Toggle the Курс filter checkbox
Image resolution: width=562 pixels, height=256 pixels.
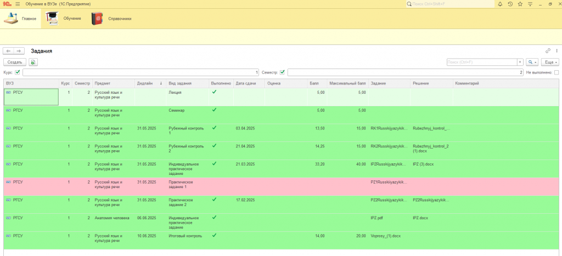pyautogui.click(x=18, y=72)
